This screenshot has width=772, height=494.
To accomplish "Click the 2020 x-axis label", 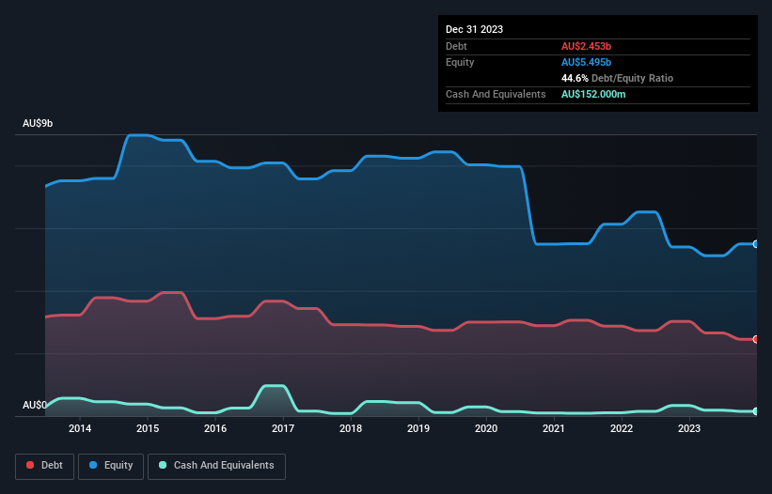I will tap(486, 428).
